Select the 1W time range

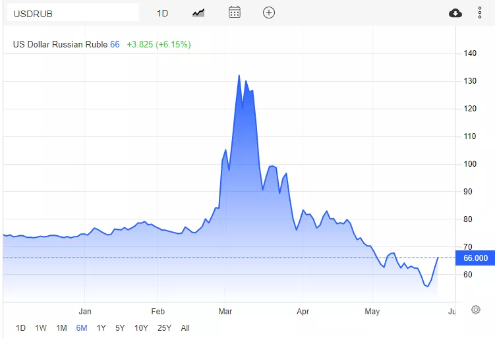click(41, 327)
